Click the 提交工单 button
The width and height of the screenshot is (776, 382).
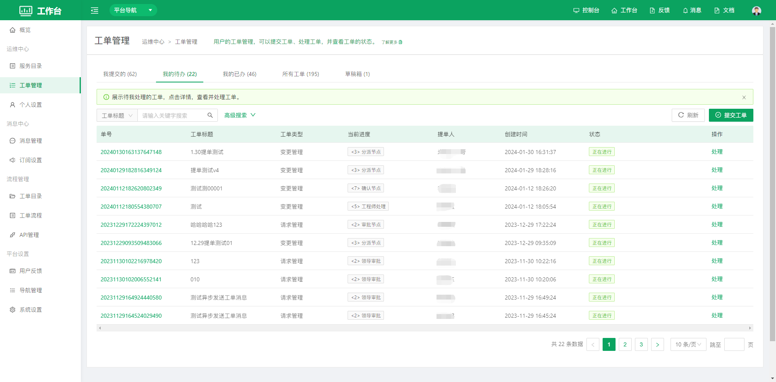click(x=731, y=115)
